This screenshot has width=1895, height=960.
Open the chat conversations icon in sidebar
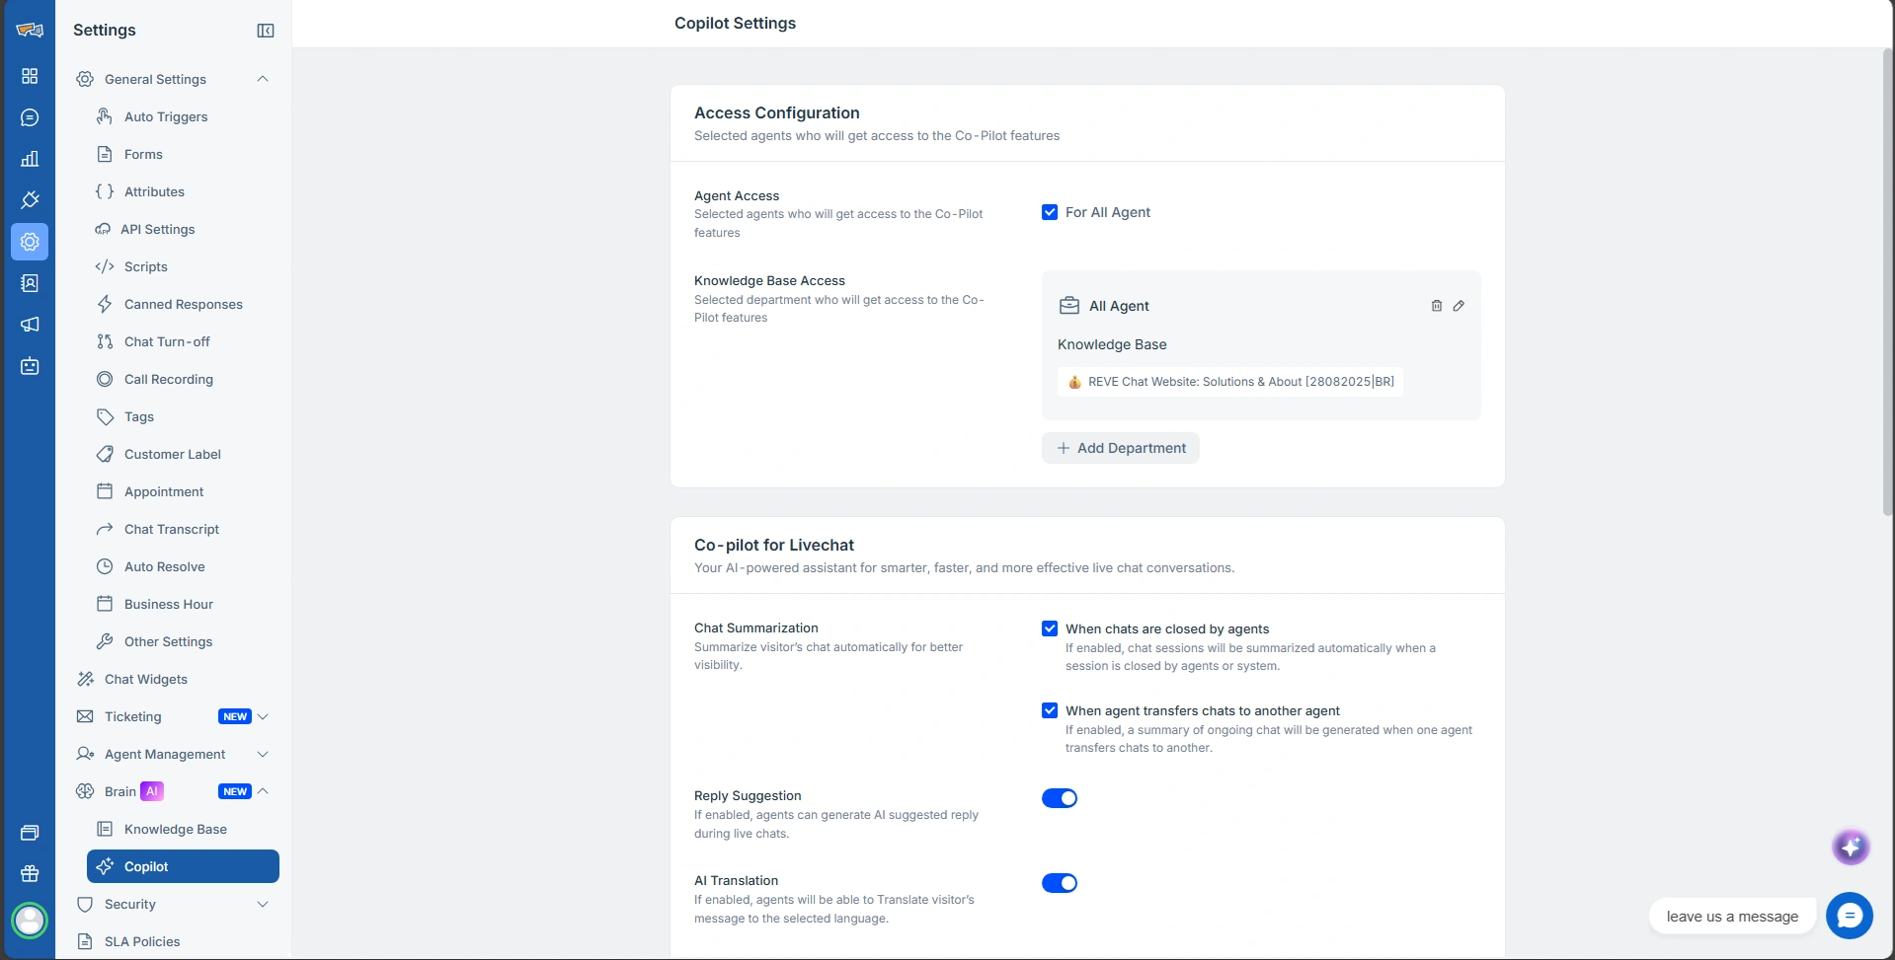tap(30, 117)
